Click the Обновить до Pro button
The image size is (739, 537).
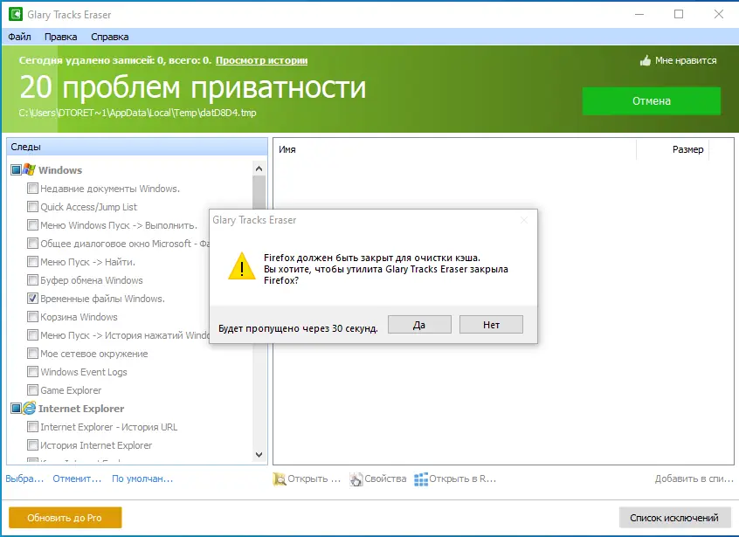tap(65, 518)
